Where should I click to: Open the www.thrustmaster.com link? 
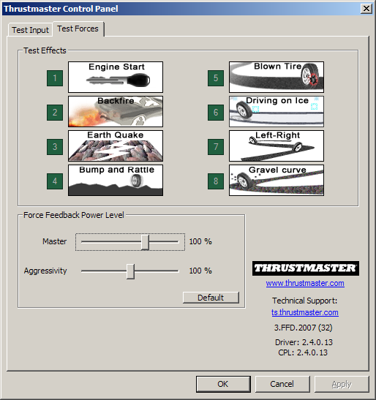pyautogui.click(x=305, y=283)
